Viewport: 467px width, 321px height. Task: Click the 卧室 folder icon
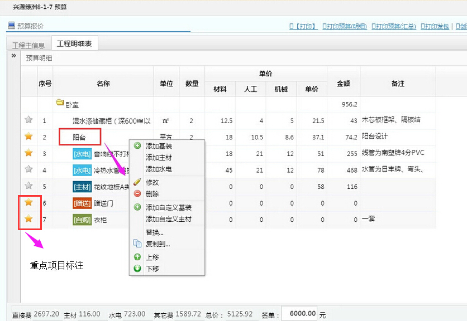60,103
